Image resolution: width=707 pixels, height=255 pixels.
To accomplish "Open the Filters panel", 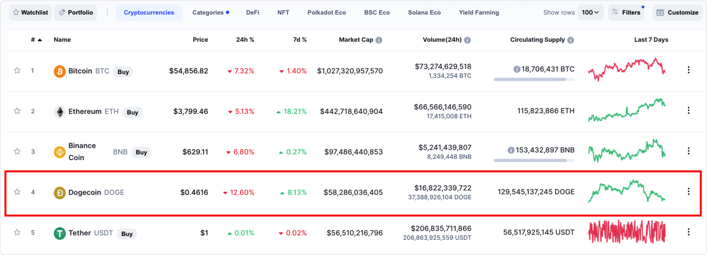I will (626, 12).
